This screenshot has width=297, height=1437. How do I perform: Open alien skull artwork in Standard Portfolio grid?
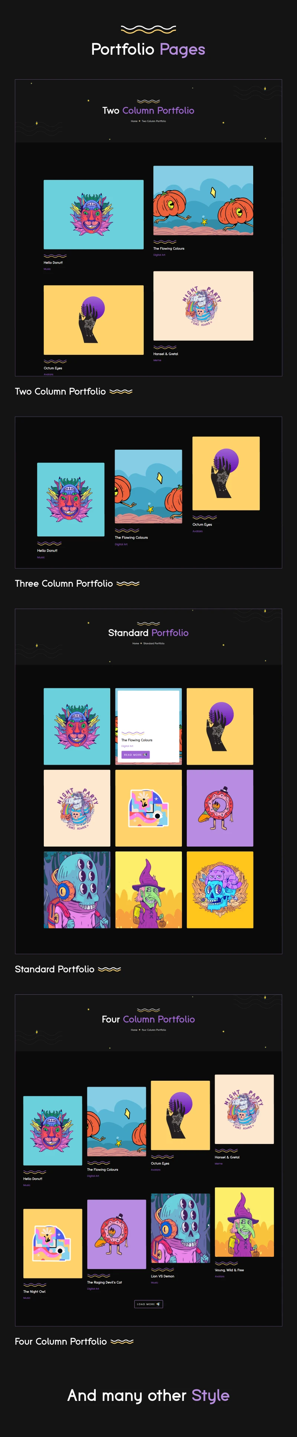pos(77,890)
